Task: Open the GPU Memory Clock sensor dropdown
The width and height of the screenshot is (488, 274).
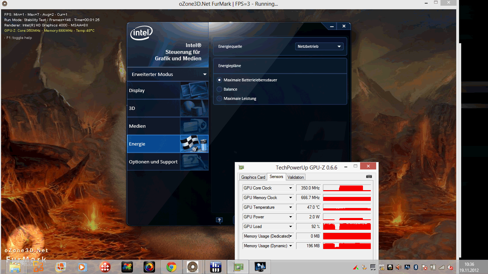Action: pos(268,198)
